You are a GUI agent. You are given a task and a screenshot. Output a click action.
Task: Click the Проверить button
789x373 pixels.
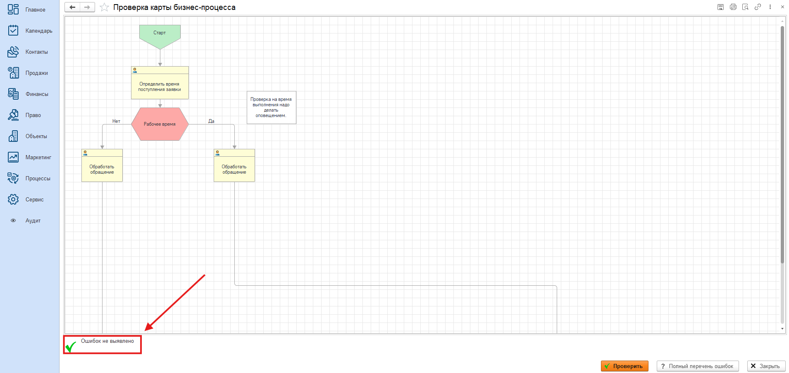point(625,366)
